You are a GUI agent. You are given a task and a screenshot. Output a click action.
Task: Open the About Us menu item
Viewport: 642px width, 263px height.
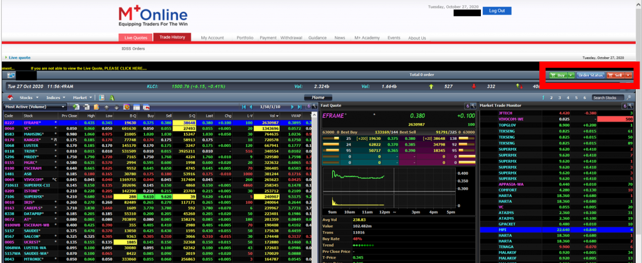coord(417,38)
